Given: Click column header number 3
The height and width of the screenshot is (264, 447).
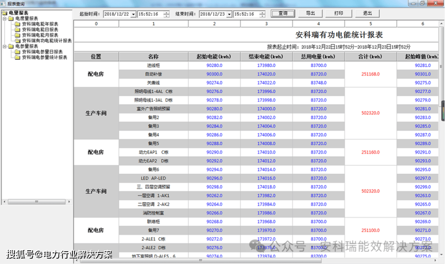Looking at the screenshot, I should point(266,24).
